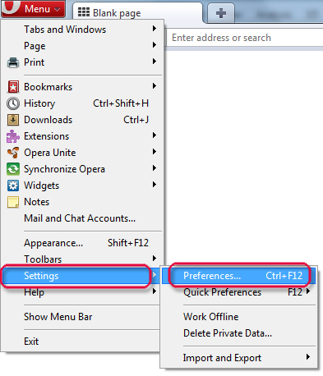Expand the Opera Unite submenu arrow

(x=155, y=152)
